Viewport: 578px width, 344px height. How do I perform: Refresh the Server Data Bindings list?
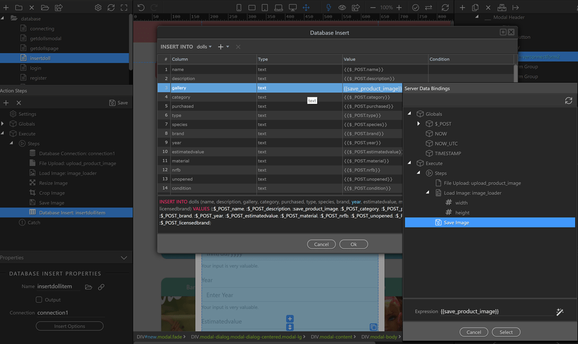point(568,100)
